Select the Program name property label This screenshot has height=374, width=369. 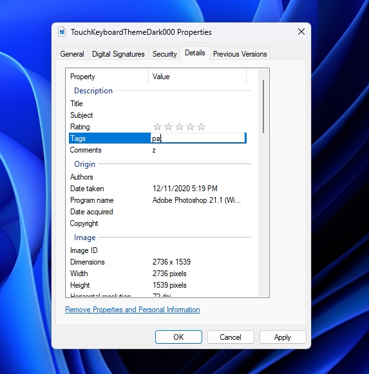(91, 200)
